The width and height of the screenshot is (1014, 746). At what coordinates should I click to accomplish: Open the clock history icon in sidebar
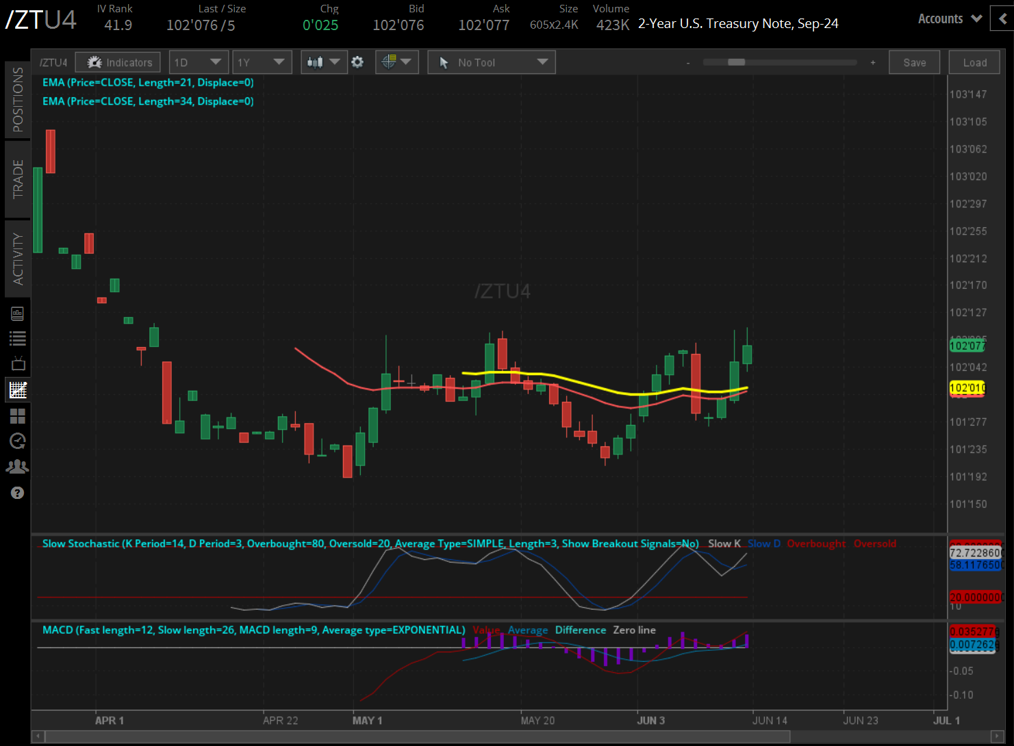coord(18,441)
